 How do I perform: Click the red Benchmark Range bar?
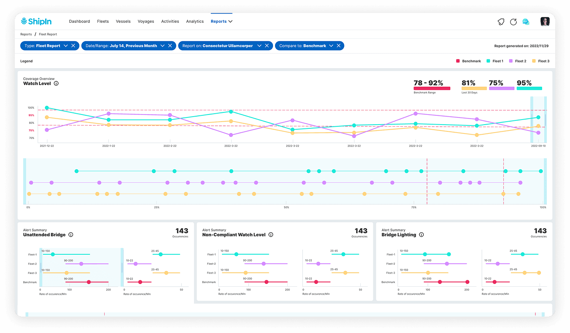(431, 88)
